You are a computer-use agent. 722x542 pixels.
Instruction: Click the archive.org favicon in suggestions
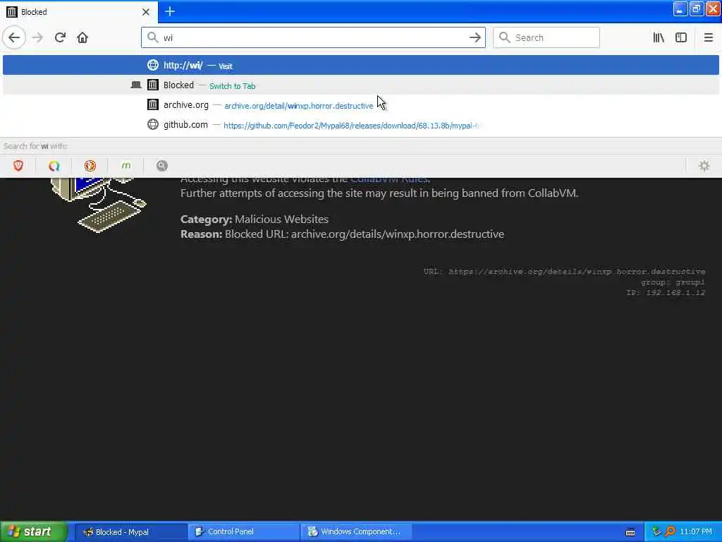[x=152, y=104]
